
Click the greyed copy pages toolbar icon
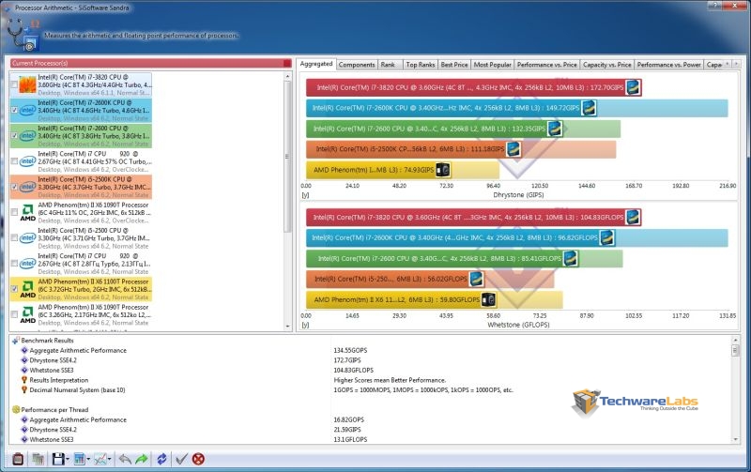pos(38,459)
